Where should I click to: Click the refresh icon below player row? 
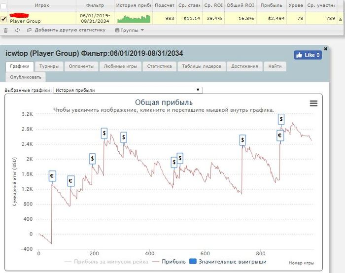[17, 31]
